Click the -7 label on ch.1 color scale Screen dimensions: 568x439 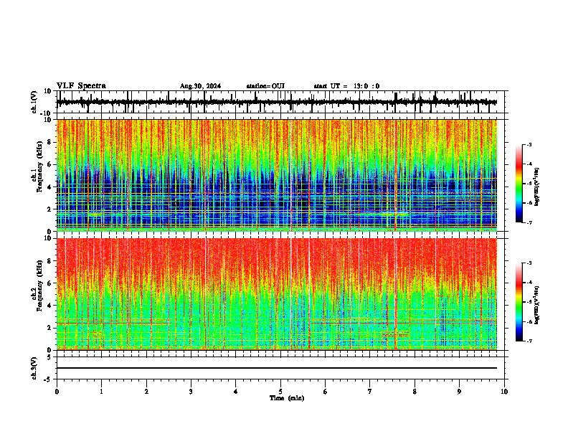(529, 222)
